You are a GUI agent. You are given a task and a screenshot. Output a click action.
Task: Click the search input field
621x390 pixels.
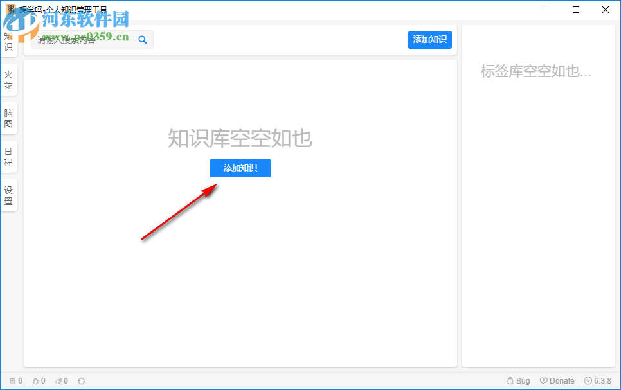pos(84,39)
